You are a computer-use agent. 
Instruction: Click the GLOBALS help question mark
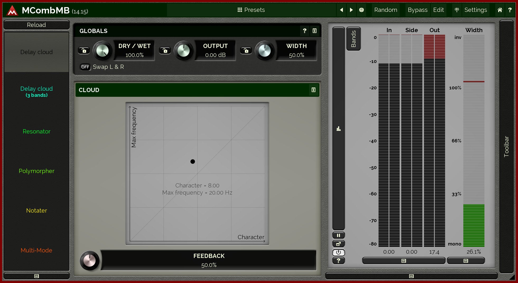(305, 31)
